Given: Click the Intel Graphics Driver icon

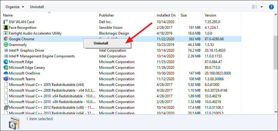Looking at the screenshot, I should (x=6, y=50).
